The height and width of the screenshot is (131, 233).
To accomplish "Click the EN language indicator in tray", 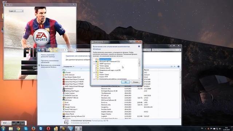I will point(202,128).
